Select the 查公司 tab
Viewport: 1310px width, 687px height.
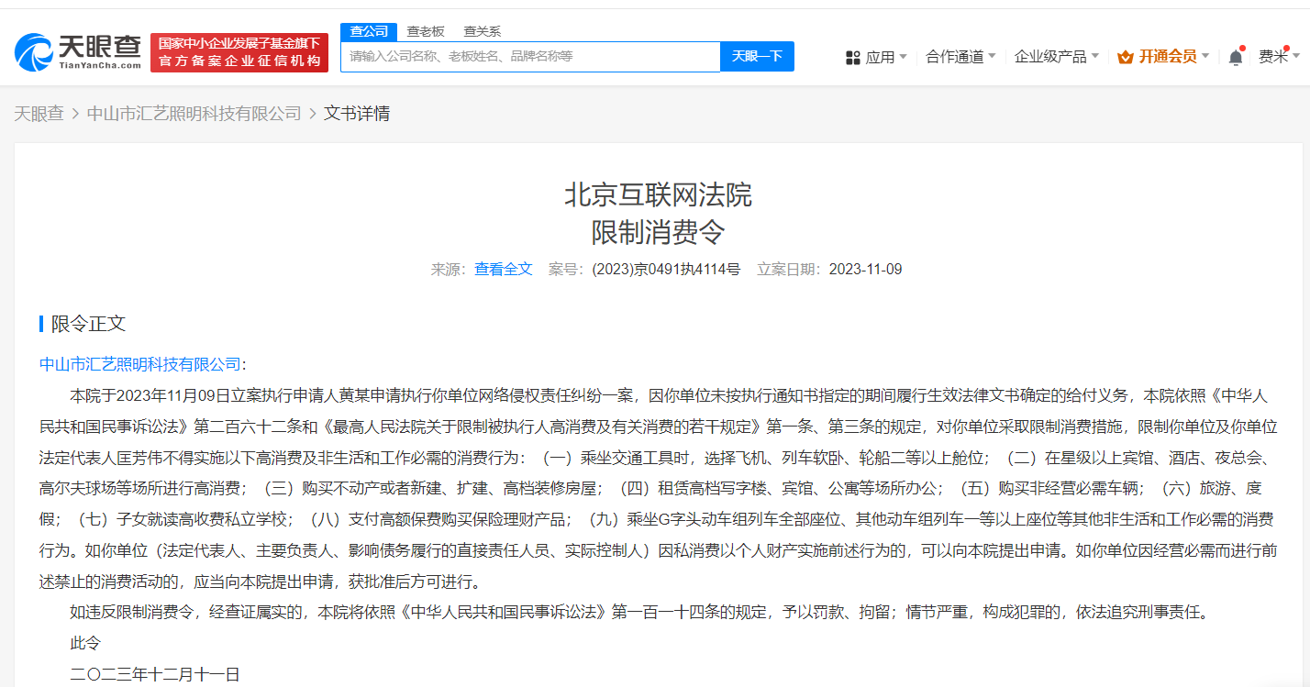pyautogui.click(x=368, y=30)
